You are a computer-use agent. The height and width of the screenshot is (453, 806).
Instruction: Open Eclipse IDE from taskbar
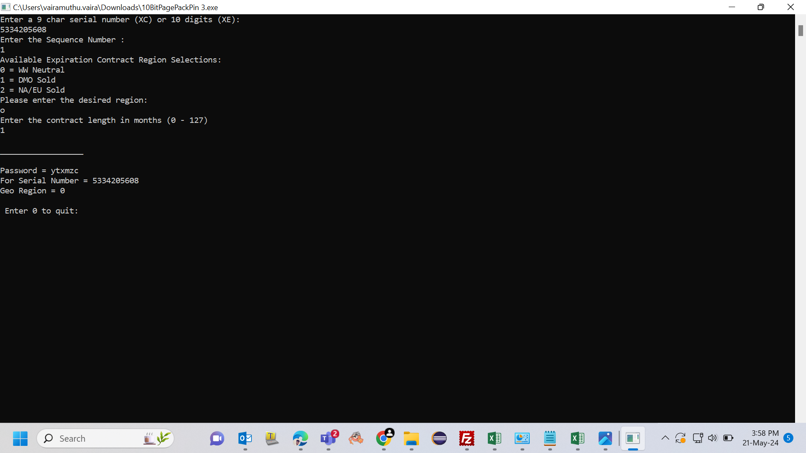point(439,439)
